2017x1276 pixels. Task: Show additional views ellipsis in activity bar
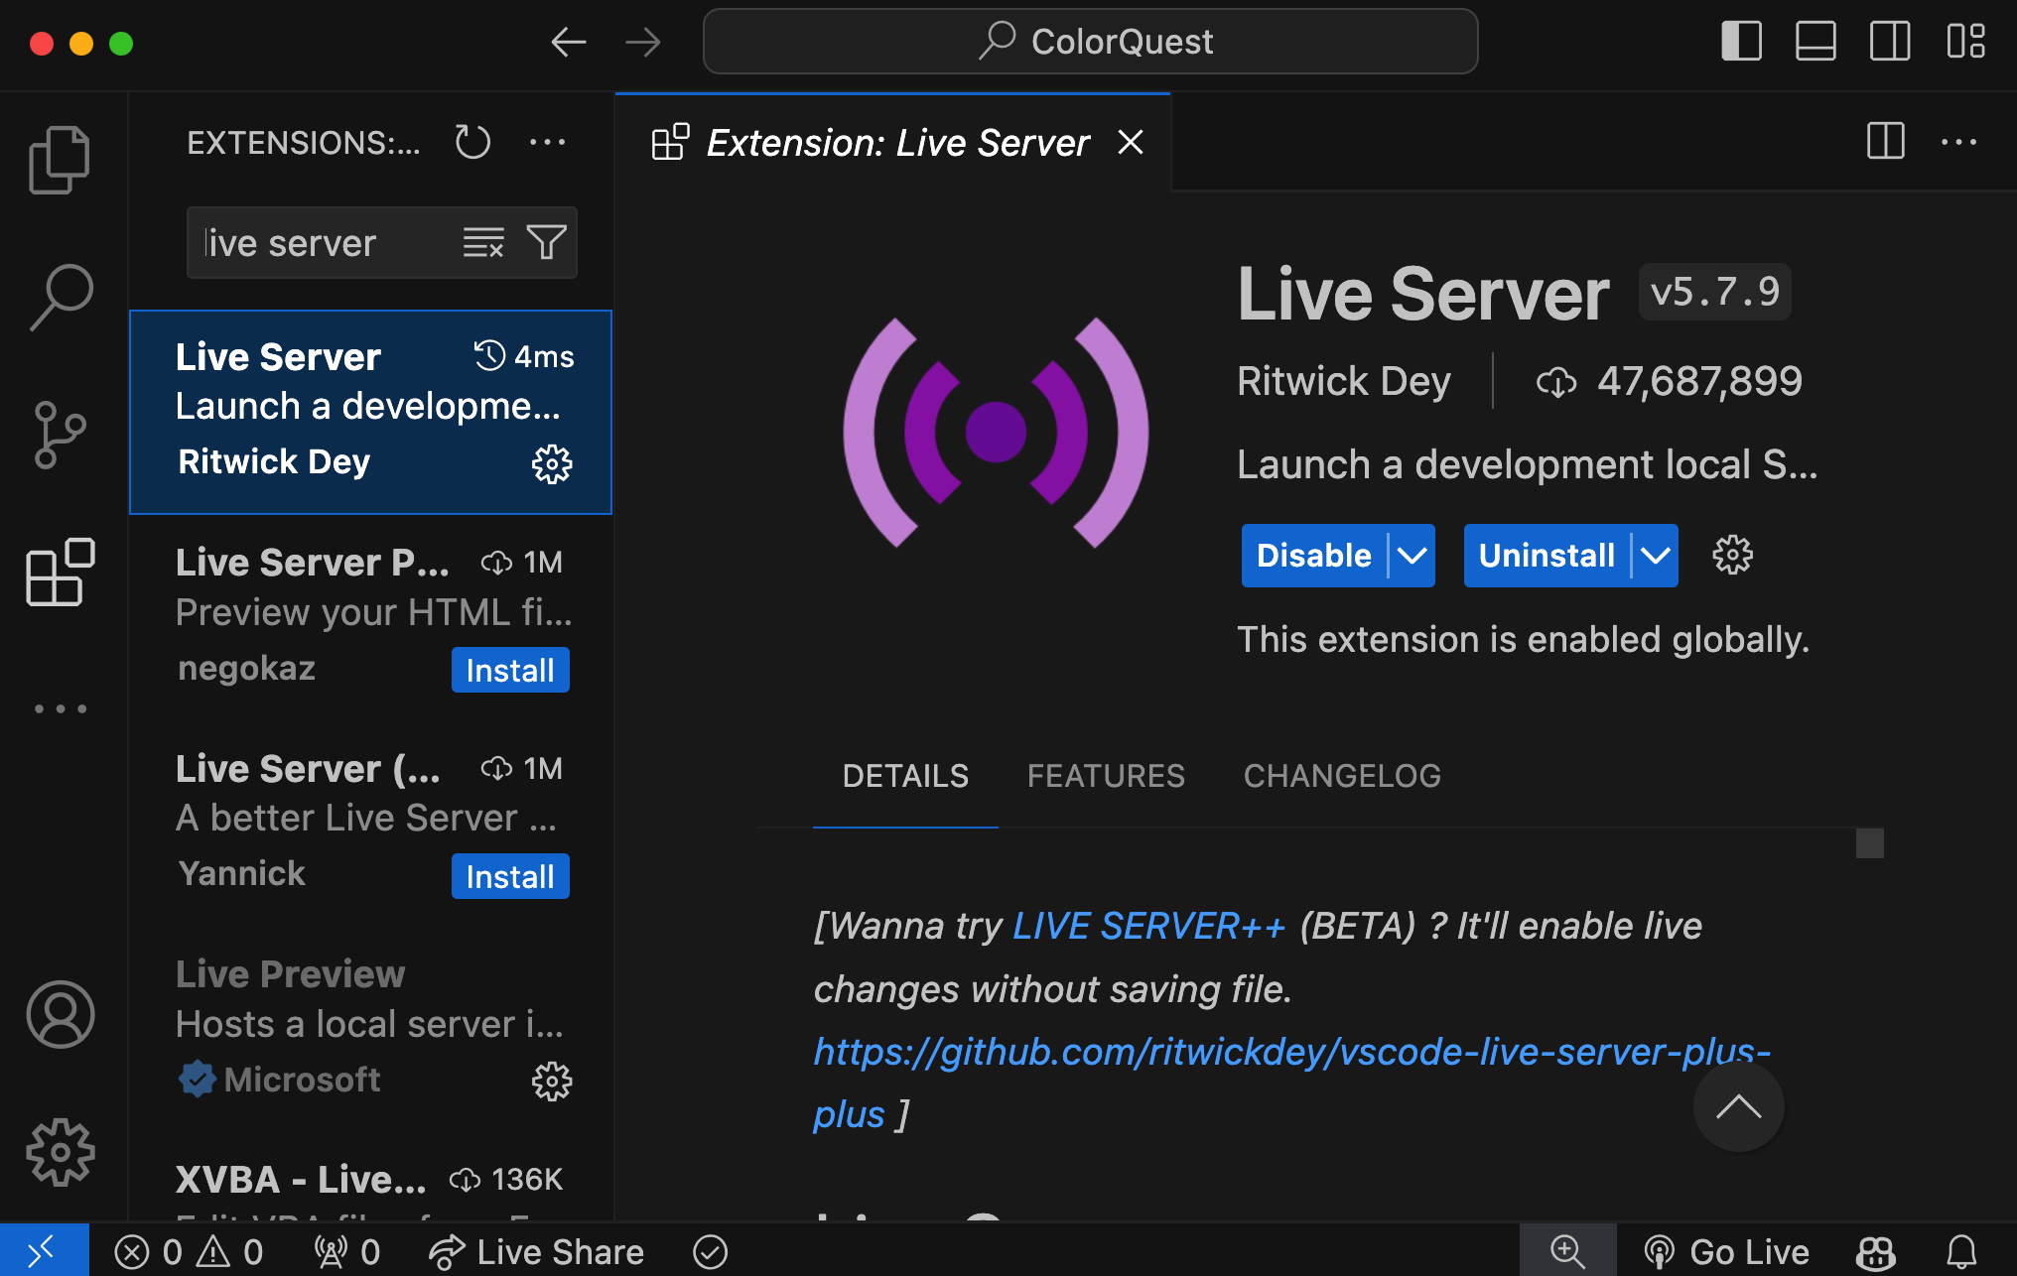coord(61,708)
